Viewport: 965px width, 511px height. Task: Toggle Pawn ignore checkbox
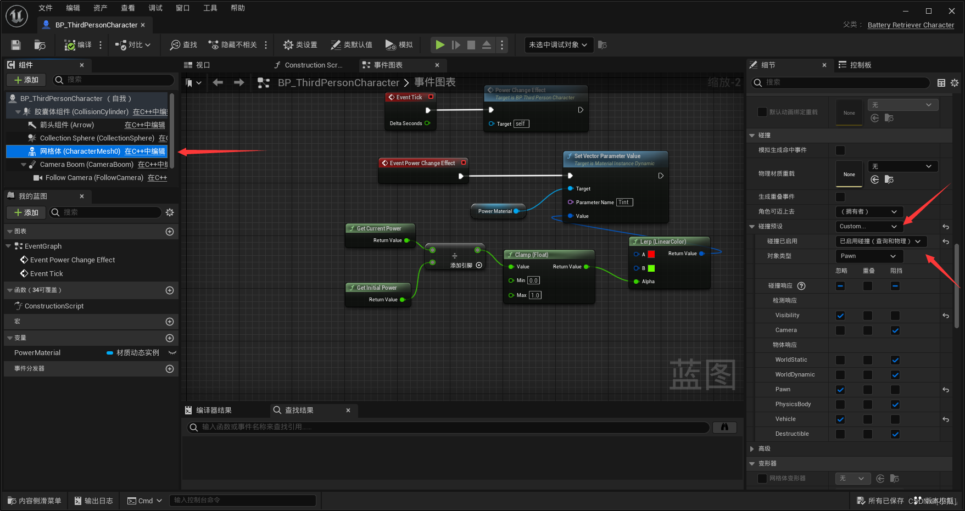[x=840, y=390]
